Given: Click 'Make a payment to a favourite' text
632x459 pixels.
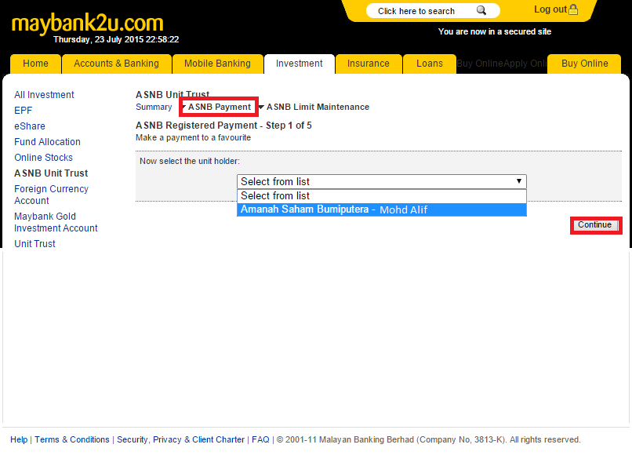Looking at the screenshot, I should [193, 137].
